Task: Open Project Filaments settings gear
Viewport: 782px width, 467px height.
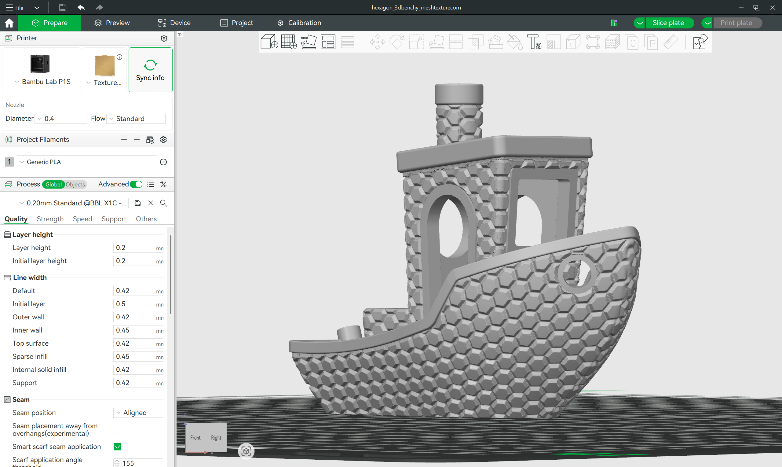Action: point(163,140)
